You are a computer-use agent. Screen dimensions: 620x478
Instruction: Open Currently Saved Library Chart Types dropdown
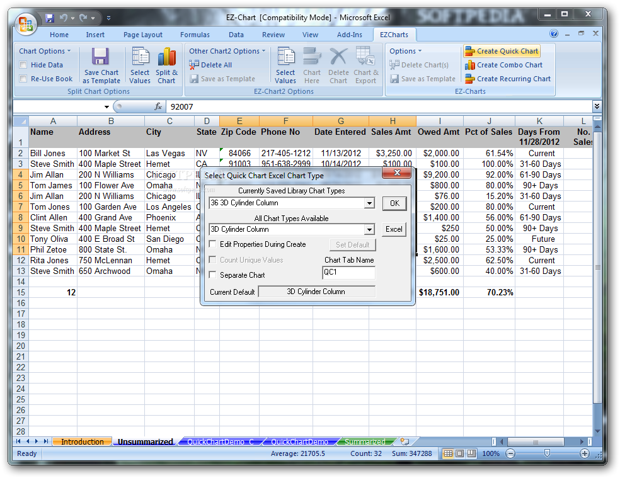point(369,203)
